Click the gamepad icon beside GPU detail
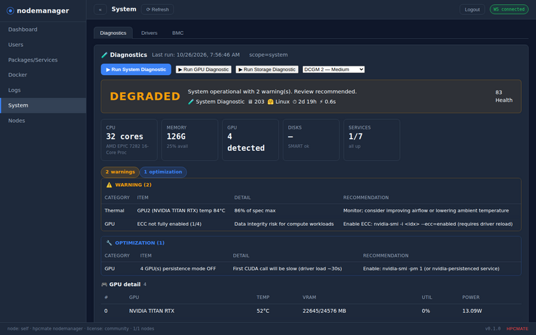The image size is (536, 335). (x=105, y=284)
